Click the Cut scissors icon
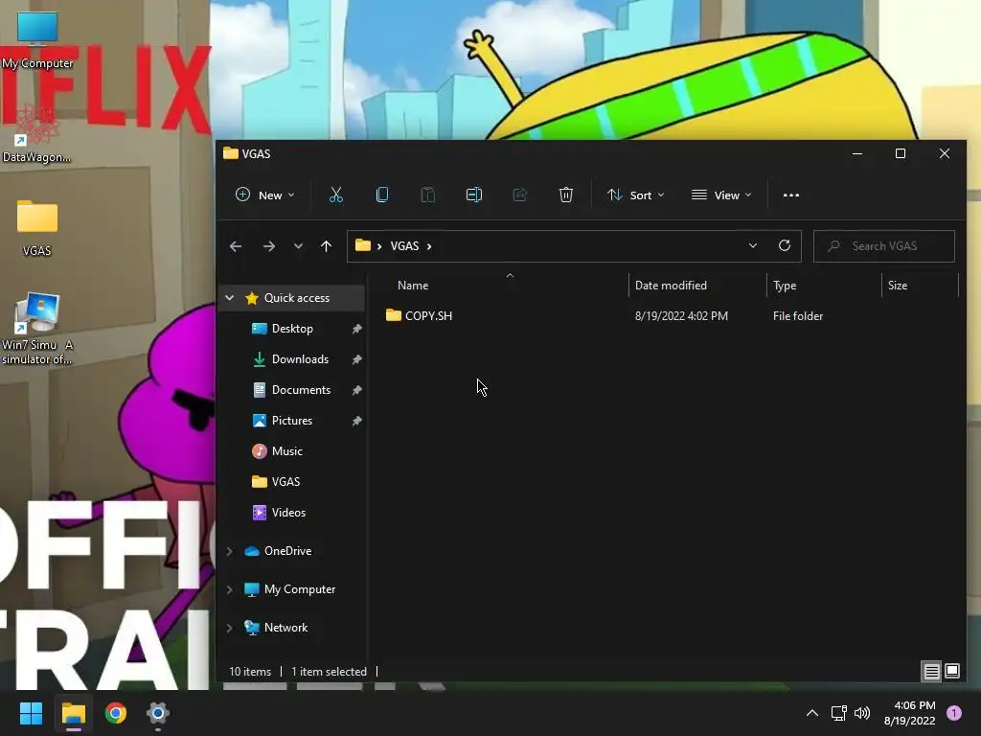This screenshot has height=736, width=981. tap(336, 195)
